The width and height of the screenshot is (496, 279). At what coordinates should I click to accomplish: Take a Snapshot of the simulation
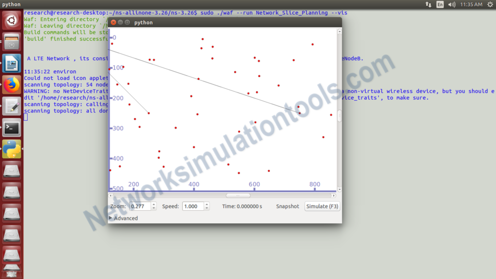[x=287, y=206]
